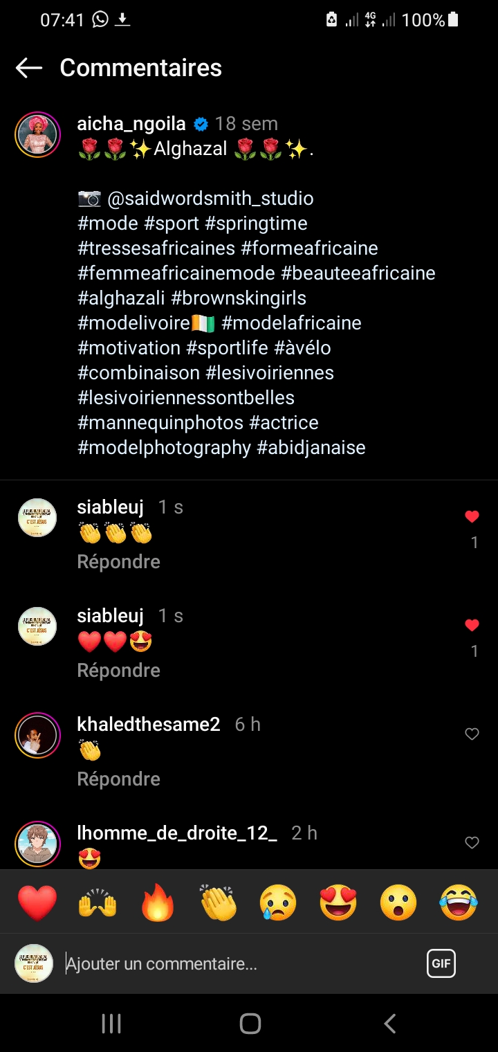Image resolution: width=498 pixels, height=1052 pixels.
Task: Like khaledthesame2's comment with the heart
Action: [x=472, y=734]
